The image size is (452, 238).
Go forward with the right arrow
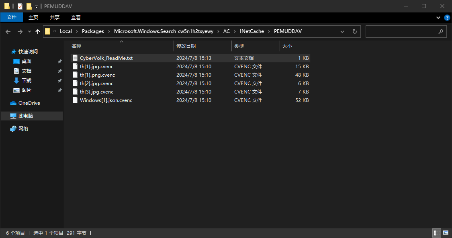(20, 32)
